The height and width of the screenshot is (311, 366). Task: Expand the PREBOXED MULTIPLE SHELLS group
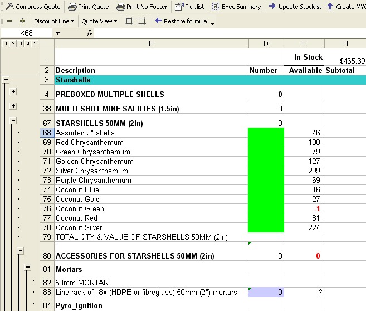(13, 91)
